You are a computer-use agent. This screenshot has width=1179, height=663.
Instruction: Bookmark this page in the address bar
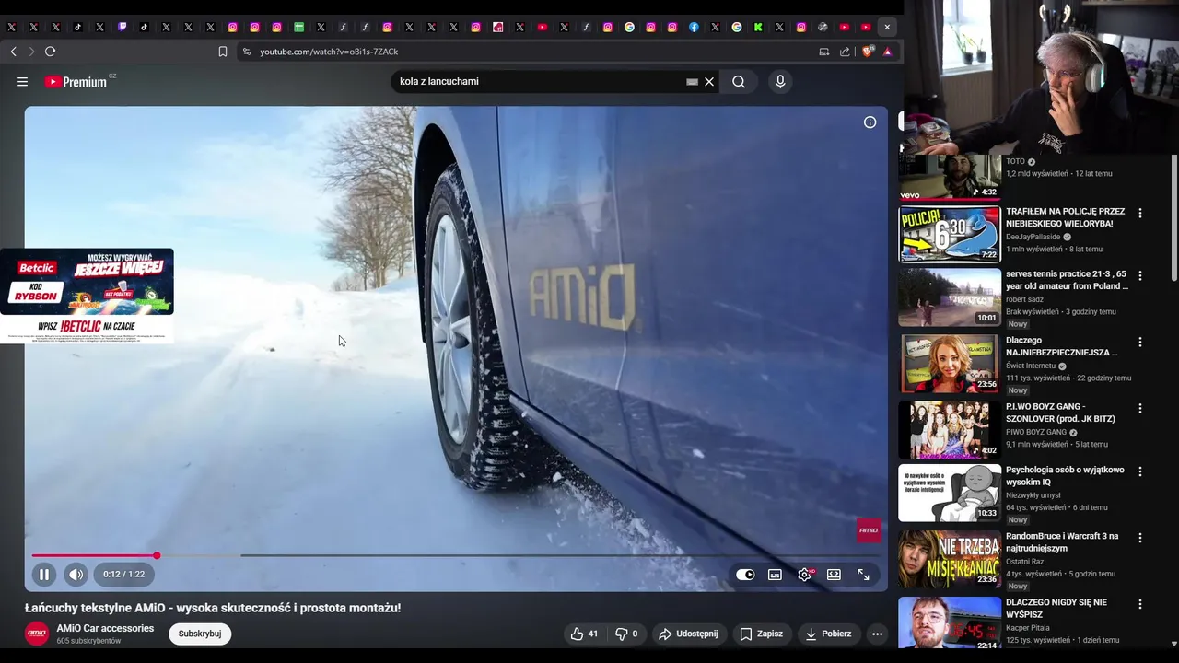(x=222, y=52)
